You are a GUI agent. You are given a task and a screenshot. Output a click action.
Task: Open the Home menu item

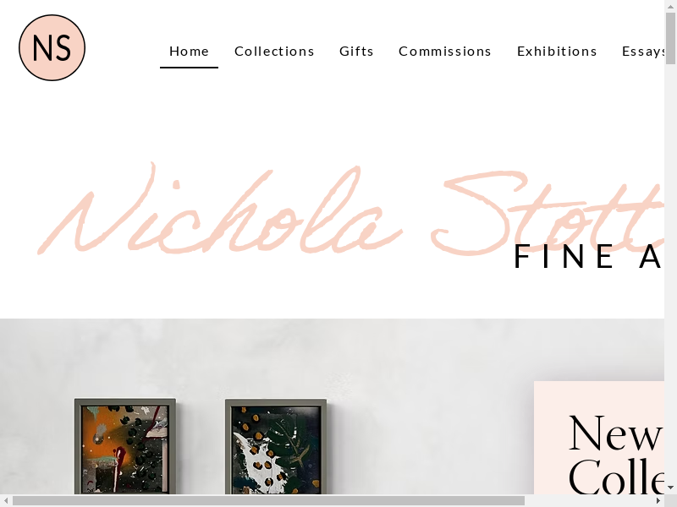point(189,52)
